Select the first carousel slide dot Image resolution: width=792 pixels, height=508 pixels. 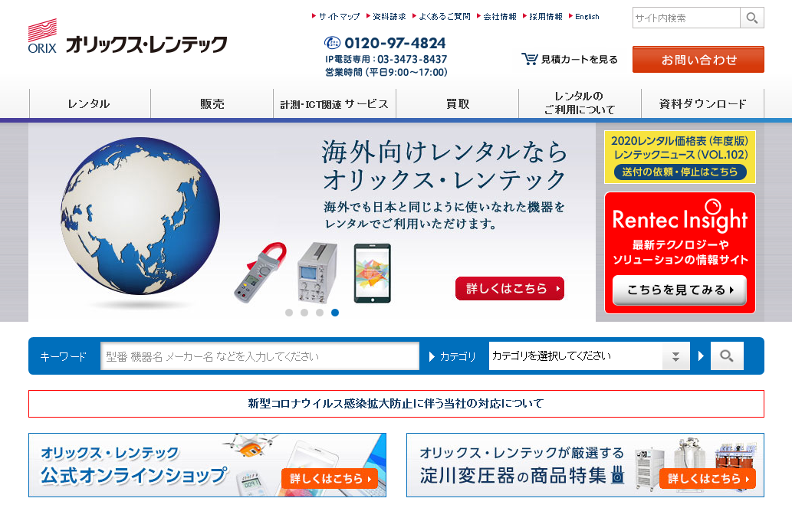[x=289, y=313]
